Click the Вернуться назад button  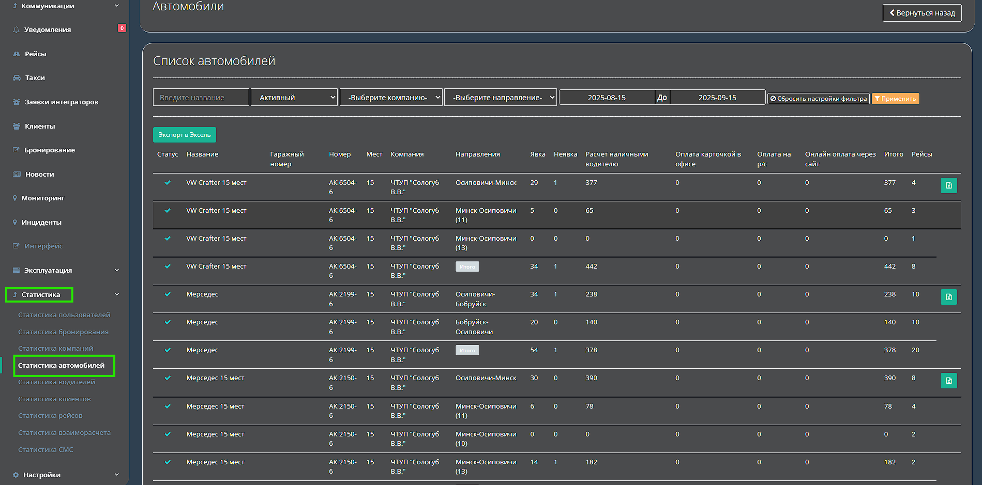coord(921,13)
